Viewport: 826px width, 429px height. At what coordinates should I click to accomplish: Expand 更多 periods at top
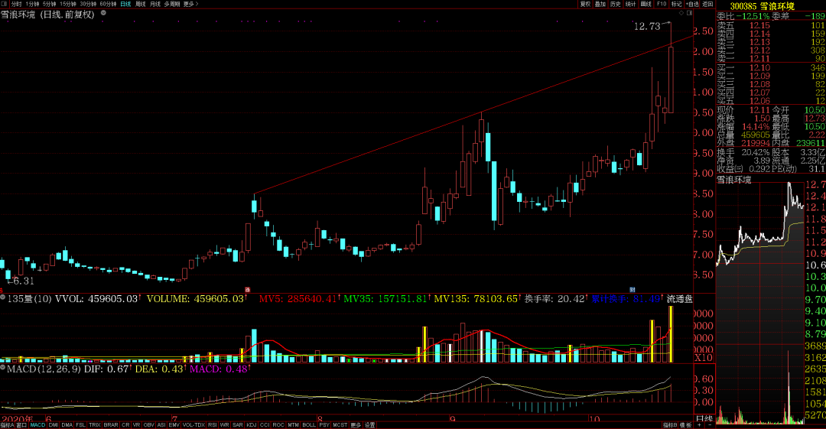(x=190, y=4)
